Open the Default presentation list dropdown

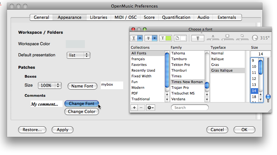coord(79,55)
